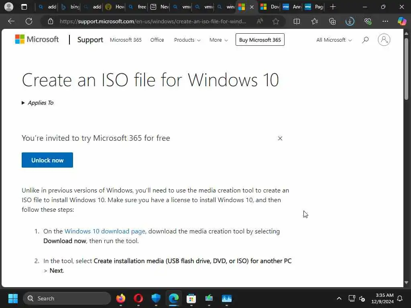Image resolution: width=411 pixels, height=308 pixels.
Task: Open the Microsoft 365 nav item
Action: tap(126, 40)
